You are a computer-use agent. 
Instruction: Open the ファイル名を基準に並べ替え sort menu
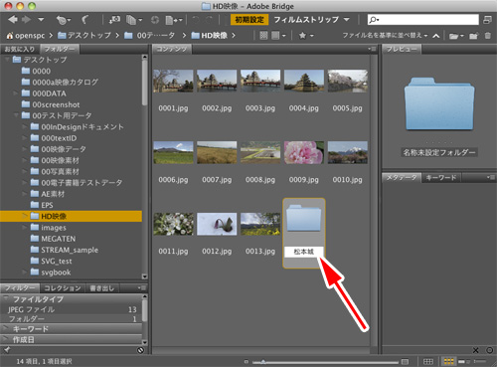point(385,35)
